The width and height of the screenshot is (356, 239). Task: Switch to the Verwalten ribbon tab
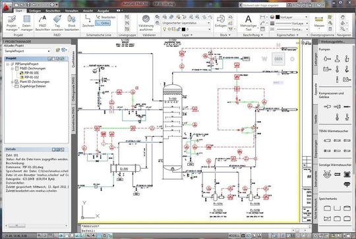tap(71, 11)
